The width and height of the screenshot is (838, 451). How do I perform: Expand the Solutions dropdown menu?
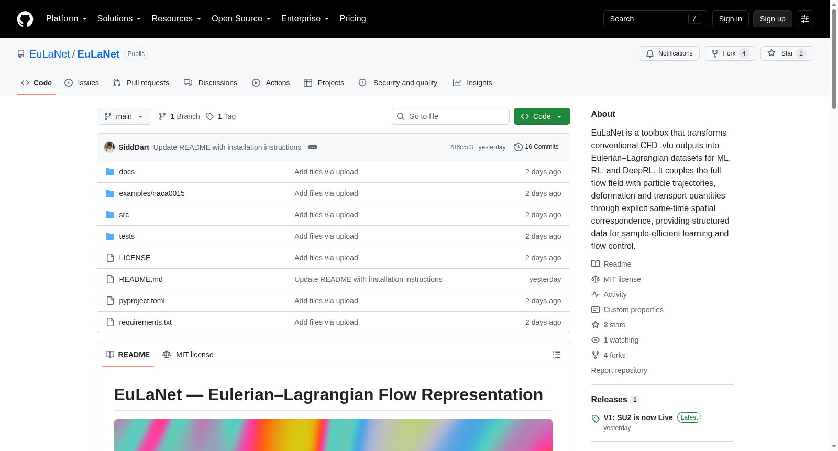(119, 19)
